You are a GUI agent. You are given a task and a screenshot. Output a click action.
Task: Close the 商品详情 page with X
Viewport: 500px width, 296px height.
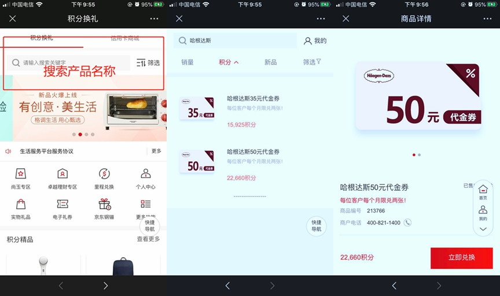345,19
